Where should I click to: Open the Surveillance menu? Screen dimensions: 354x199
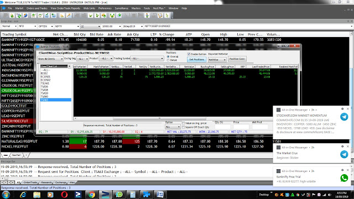(x=122, y=8)
